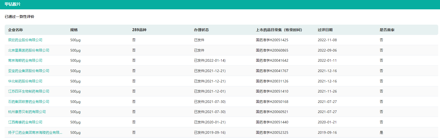Screen dimensions: 440x140
Task: Select approval number 国药准字H20041767
Action: click(x=272, y=71)
